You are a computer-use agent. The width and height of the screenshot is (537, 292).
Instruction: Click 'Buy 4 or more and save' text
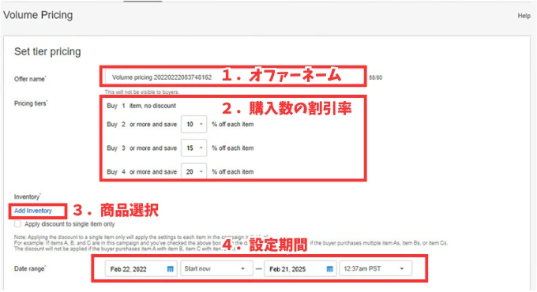tap(142, 171)
